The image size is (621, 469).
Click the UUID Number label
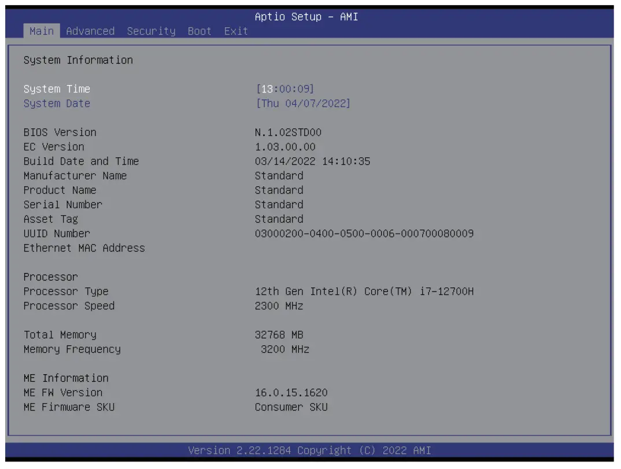[57, 234]
